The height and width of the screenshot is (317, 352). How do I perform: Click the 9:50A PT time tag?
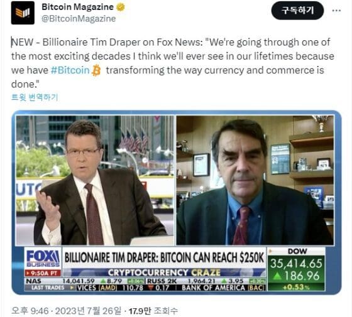(x=43, y=273)
